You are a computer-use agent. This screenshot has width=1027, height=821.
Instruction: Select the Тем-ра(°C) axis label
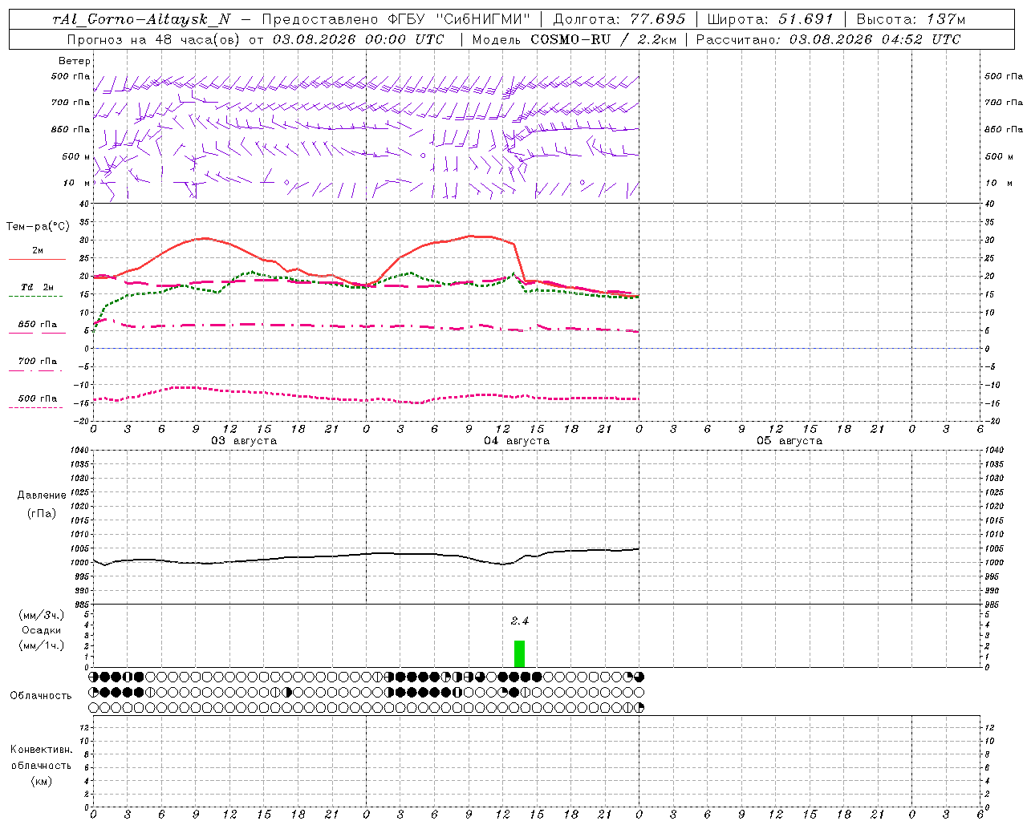[x=38, y=227]
